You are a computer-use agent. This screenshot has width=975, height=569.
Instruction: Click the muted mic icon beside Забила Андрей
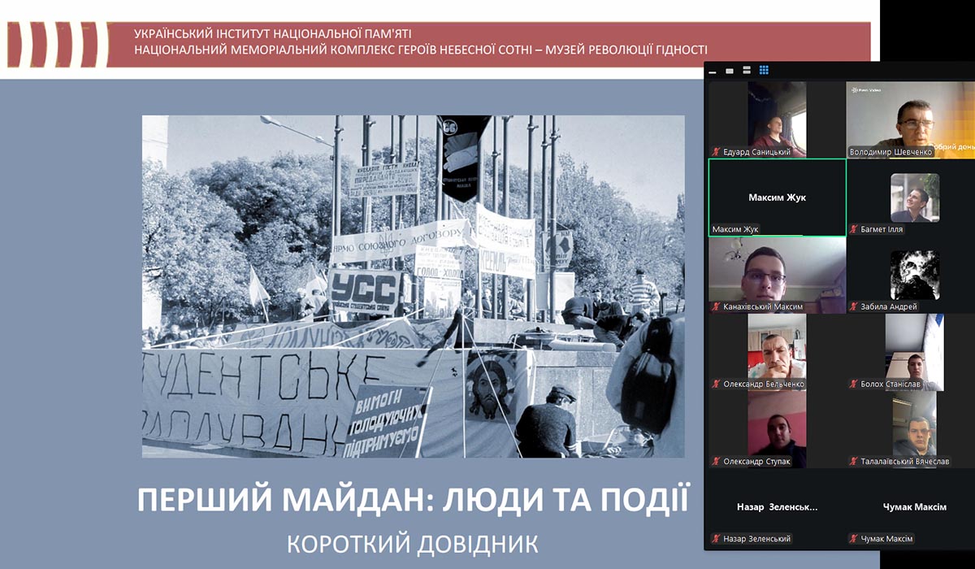pyautogui.click(x=854, y=307)
